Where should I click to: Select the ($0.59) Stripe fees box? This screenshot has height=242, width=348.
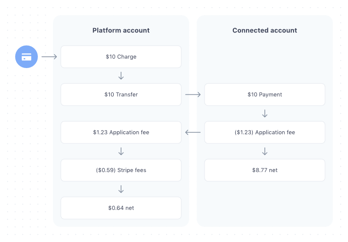pos(121,170)
